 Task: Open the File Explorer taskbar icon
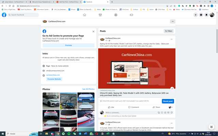[47, 134]
